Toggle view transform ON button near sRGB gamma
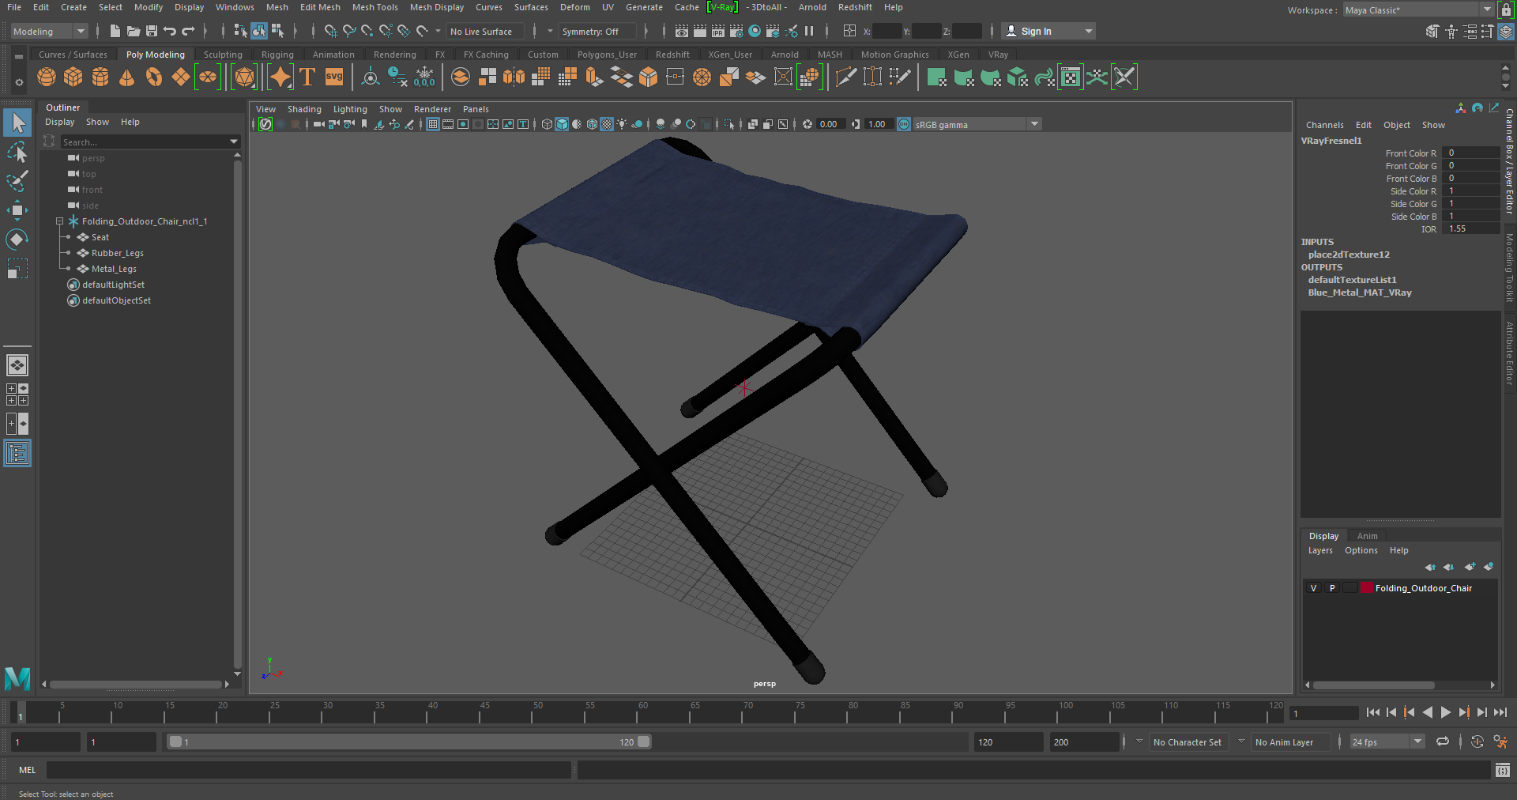1517x800 pixels. pyautogui.click(x=904, y=124)
